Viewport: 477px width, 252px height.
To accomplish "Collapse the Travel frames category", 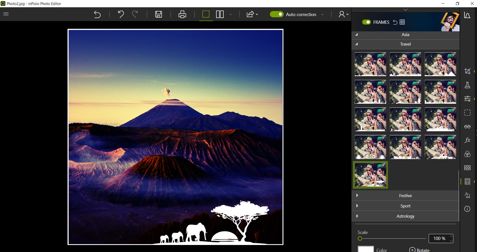I will coord(405,44).
